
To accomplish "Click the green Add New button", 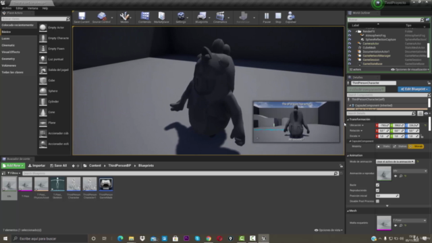I will (13, 165).
